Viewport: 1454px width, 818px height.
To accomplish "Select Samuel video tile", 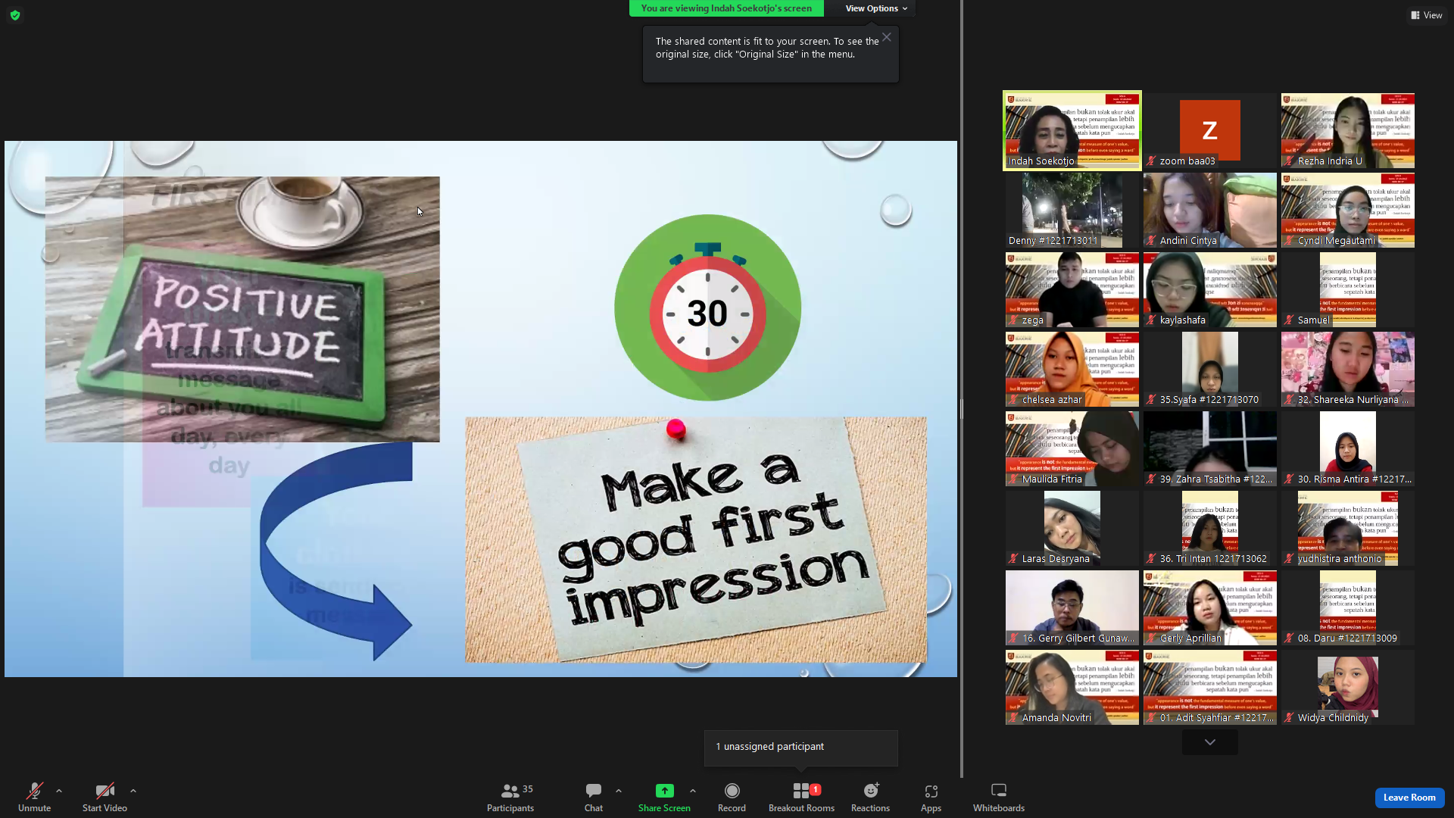I will [x=1347, y=289].
